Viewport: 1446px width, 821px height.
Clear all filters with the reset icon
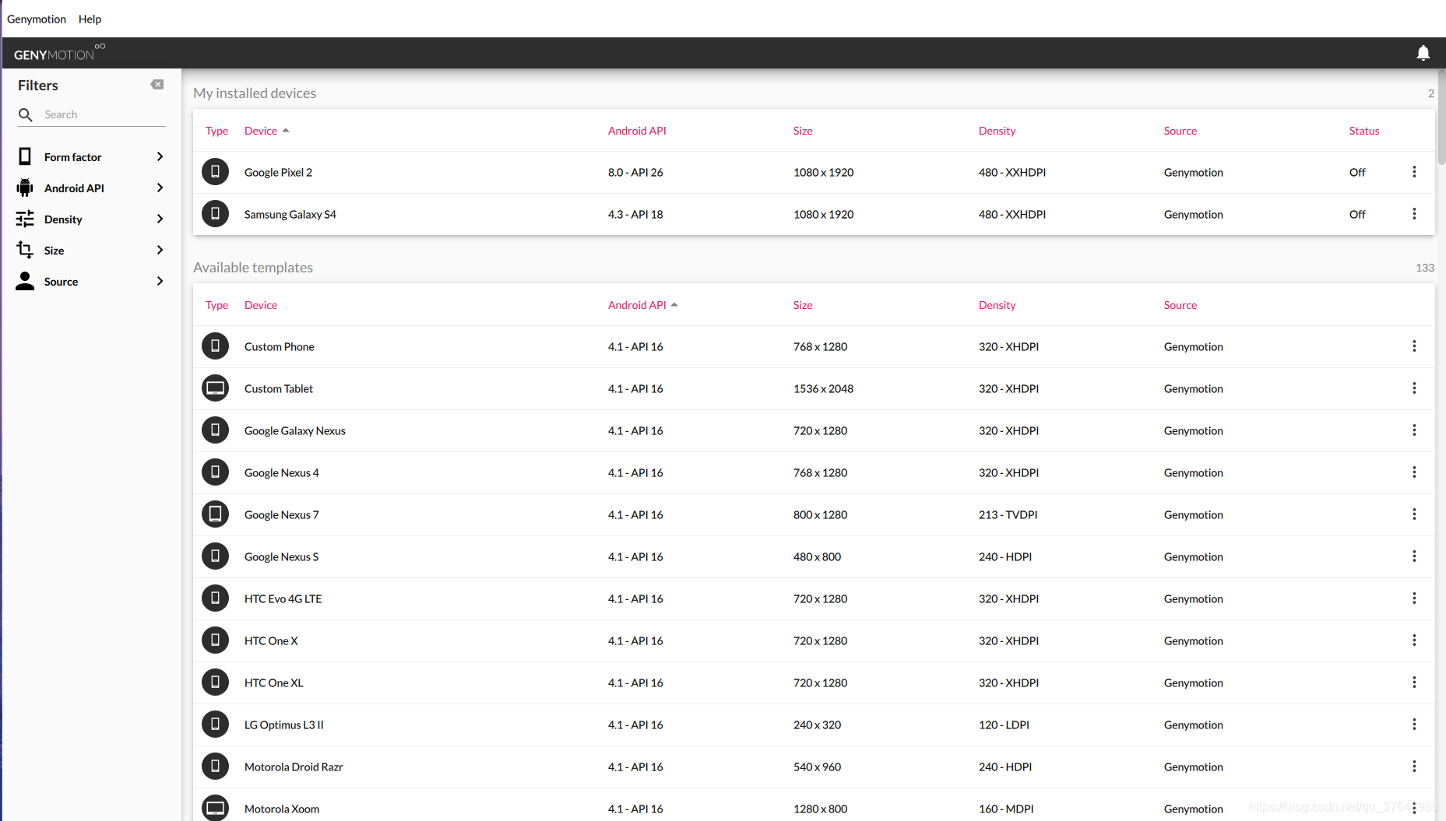[x=157, y=85]
